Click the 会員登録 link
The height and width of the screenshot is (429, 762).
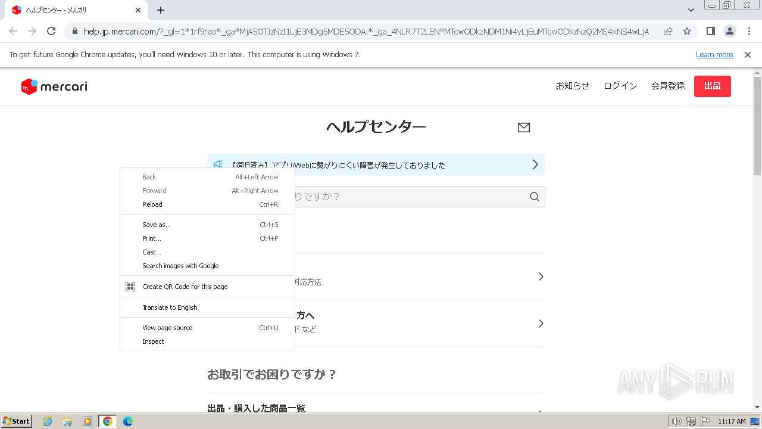[x=668, y=86]
